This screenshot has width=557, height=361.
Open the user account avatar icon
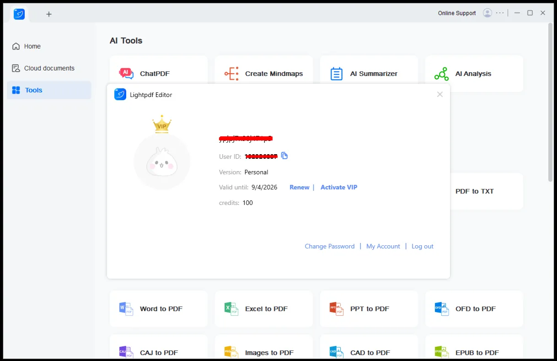[x=487, y=13]
